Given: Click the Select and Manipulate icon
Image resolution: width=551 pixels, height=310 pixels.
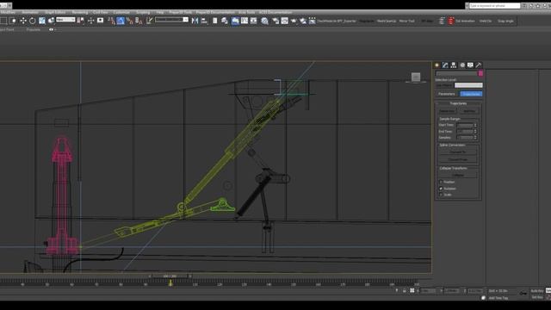Looking at the screenshot, I should pos(90,21).
